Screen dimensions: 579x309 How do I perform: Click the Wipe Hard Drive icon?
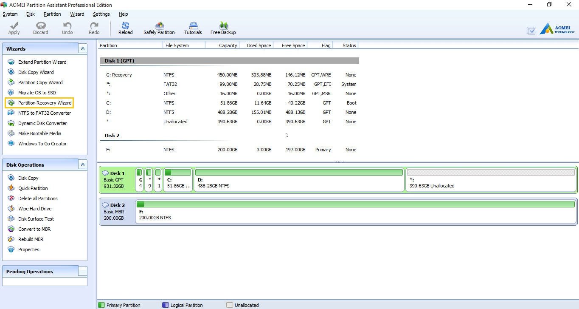click(x=11, y=209)
